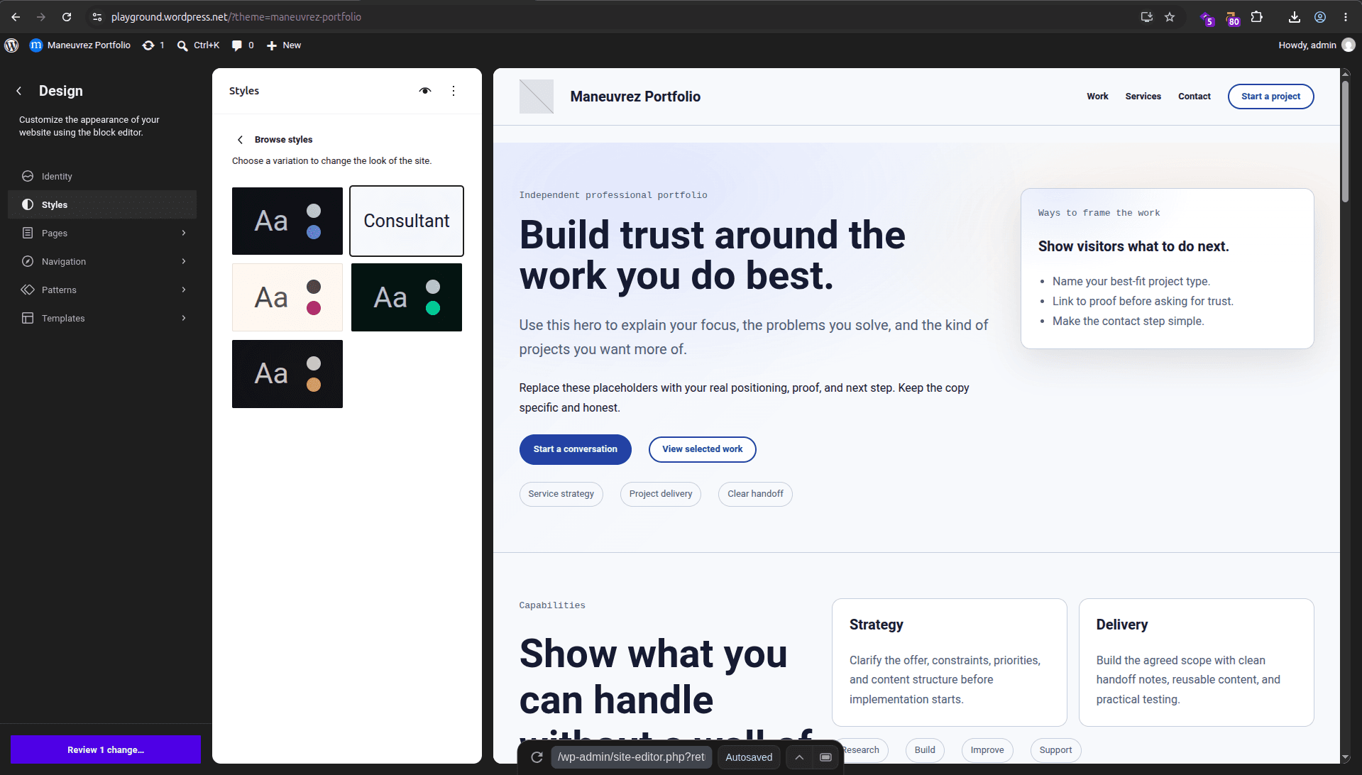Open the Ctrl+K command search
Screen dimensions: 1362x775
[x=198, y=45]
